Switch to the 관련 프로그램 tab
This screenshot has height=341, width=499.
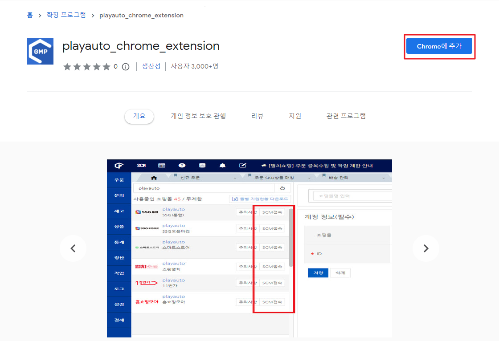(x=346, y=116)
